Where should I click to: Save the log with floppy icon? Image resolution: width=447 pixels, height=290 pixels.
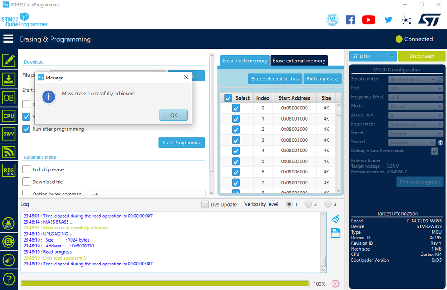click(335, 233)
